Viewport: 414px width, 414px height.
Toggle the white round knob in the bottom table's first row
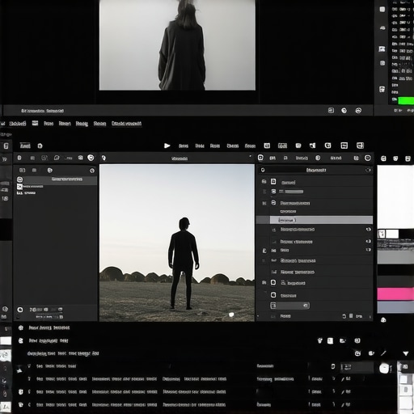[x=384, y=368]
